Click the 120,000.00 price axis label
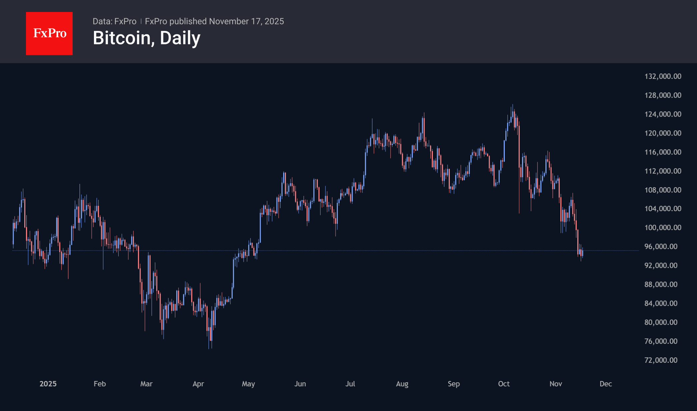The width and height of the screenshot is (697, 411). pos(663,133)
